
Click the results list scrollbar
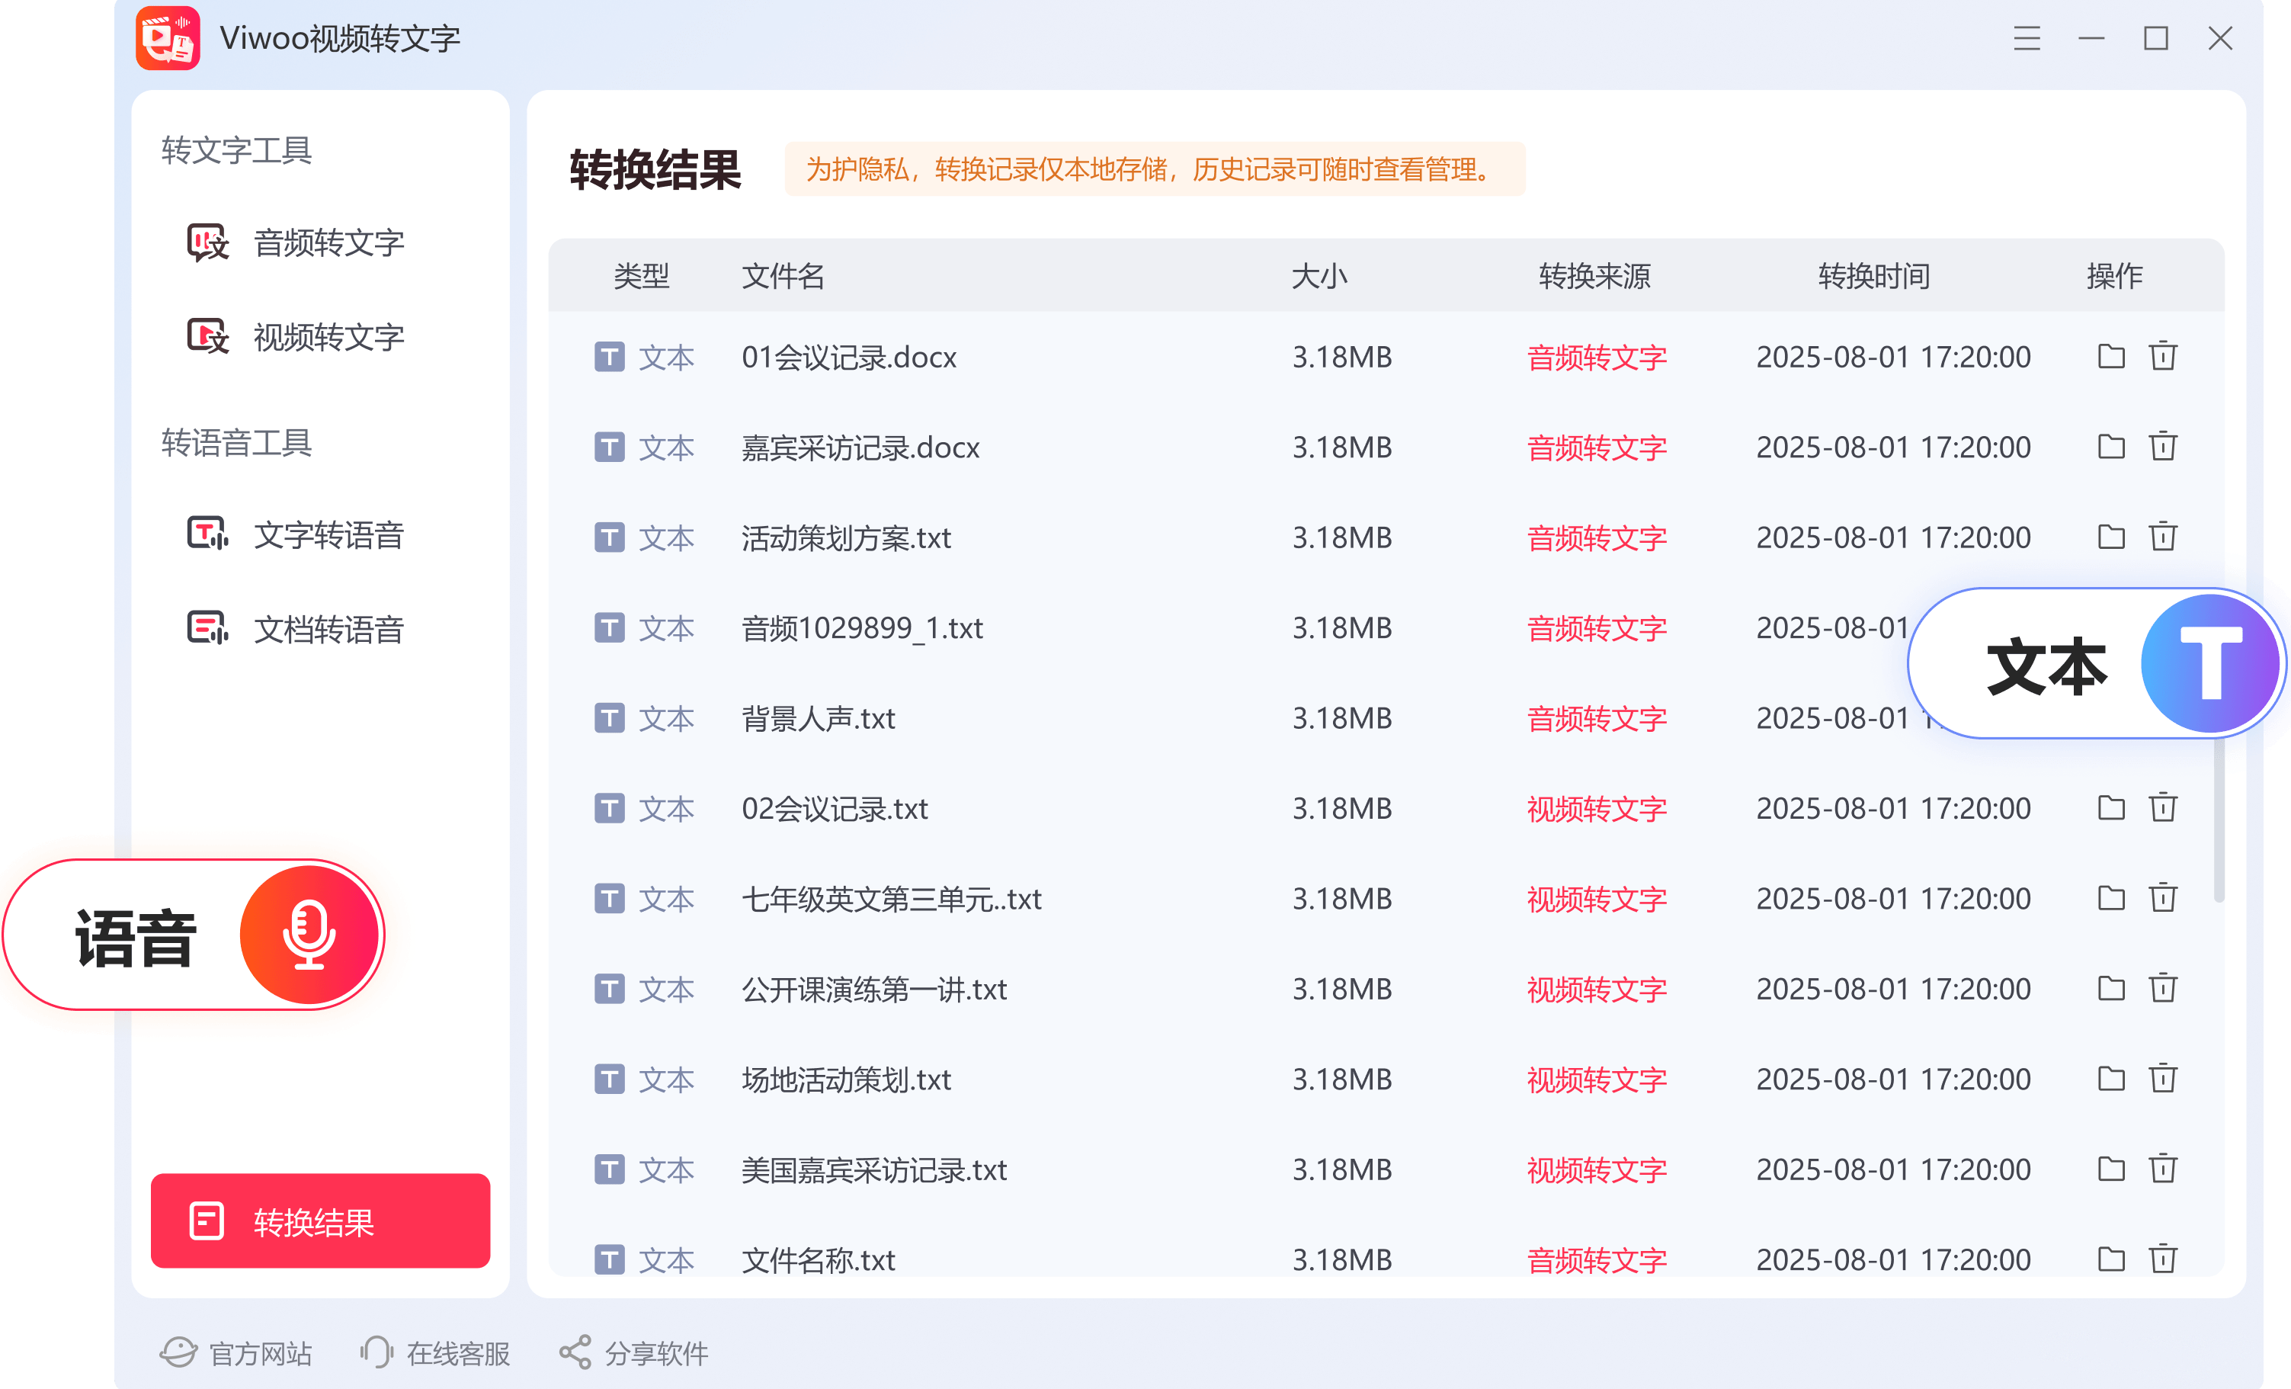pyautogui.click(x=2219, y=819)
